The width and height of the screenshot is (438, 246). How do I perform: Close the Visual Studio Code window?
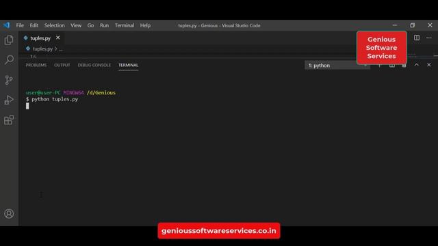430,25
